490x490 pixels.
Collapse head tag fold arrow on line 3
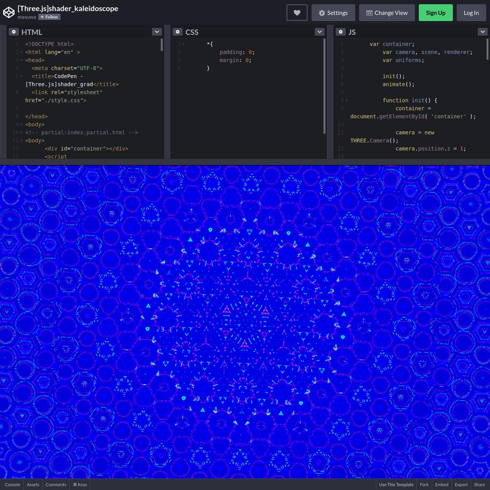(21, 60)
